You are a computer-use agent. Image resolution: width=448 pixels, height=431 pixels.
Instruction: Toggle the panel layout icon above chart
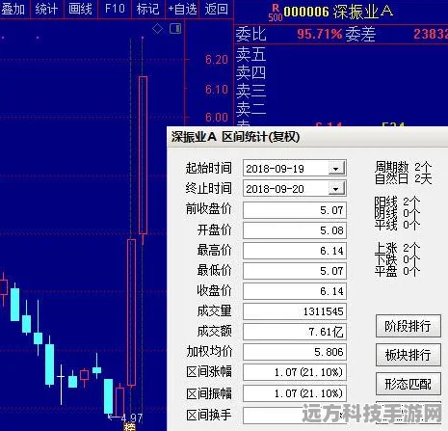(x=175, y=29)
